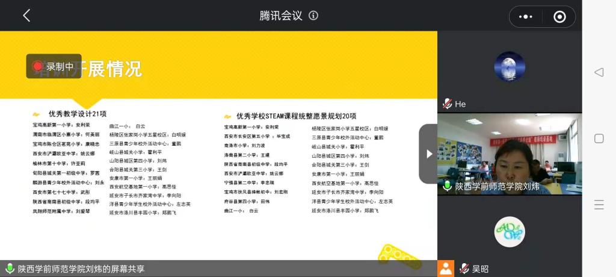The image size is (616, 277).
Task: Tap green microphone icon on 刘炜's video
Action: [447, 186]
